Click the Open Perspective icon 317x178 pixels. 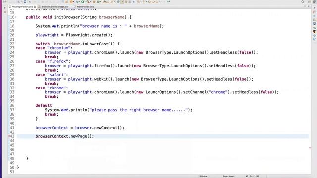(309, 2)
